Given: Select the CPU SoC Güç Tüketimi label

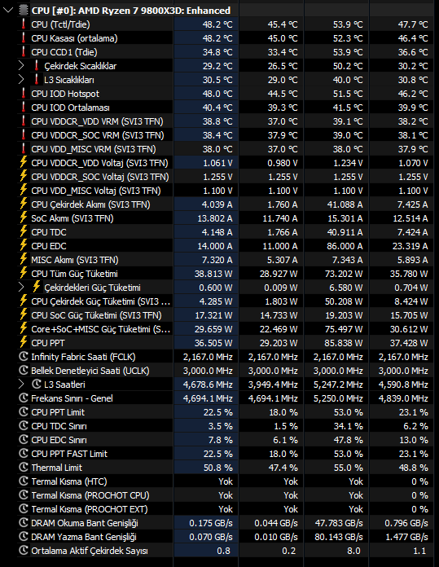Looking at the screenshot, I should click(x=96, y=315).
